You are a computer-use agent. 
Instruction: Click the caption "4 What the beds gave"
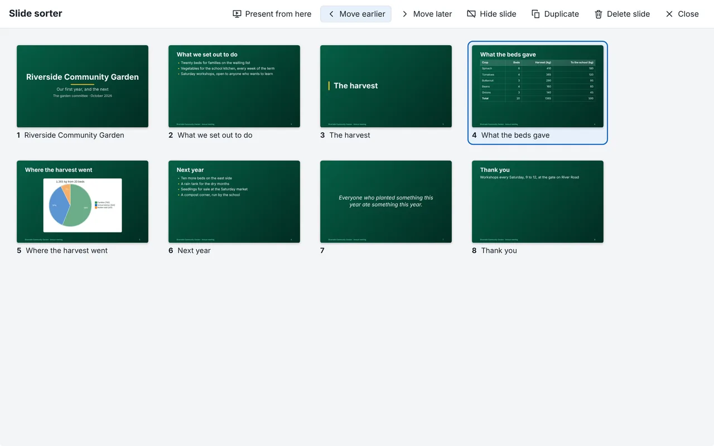click(510, 135)
